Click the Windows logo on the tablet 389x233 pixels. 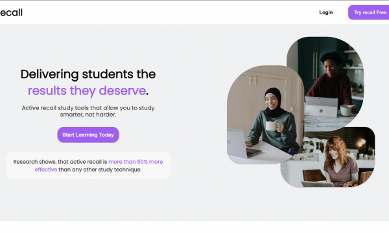321,111
